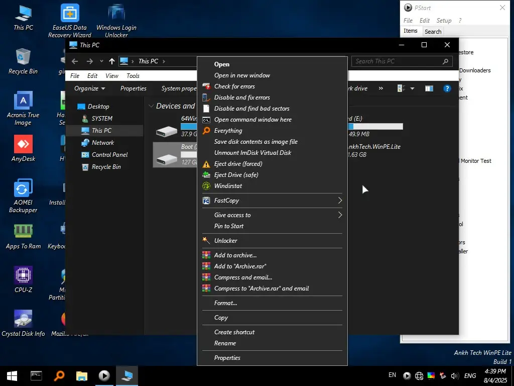The height and width of the screenshot is (386, 514).
Task: Click the Properties toolbar button
Action: click(133, 88)
